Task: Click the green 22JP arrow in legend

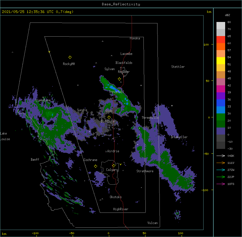Action: point(221,177)
